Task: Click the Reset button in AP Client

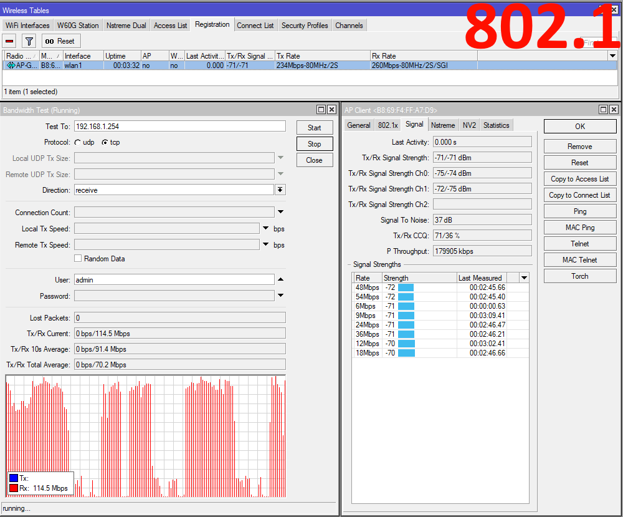Action: click(x=580, y=163)
